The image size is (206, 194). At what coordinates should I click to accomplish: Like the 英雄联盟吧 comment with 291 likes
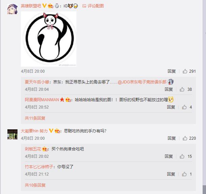185,71
